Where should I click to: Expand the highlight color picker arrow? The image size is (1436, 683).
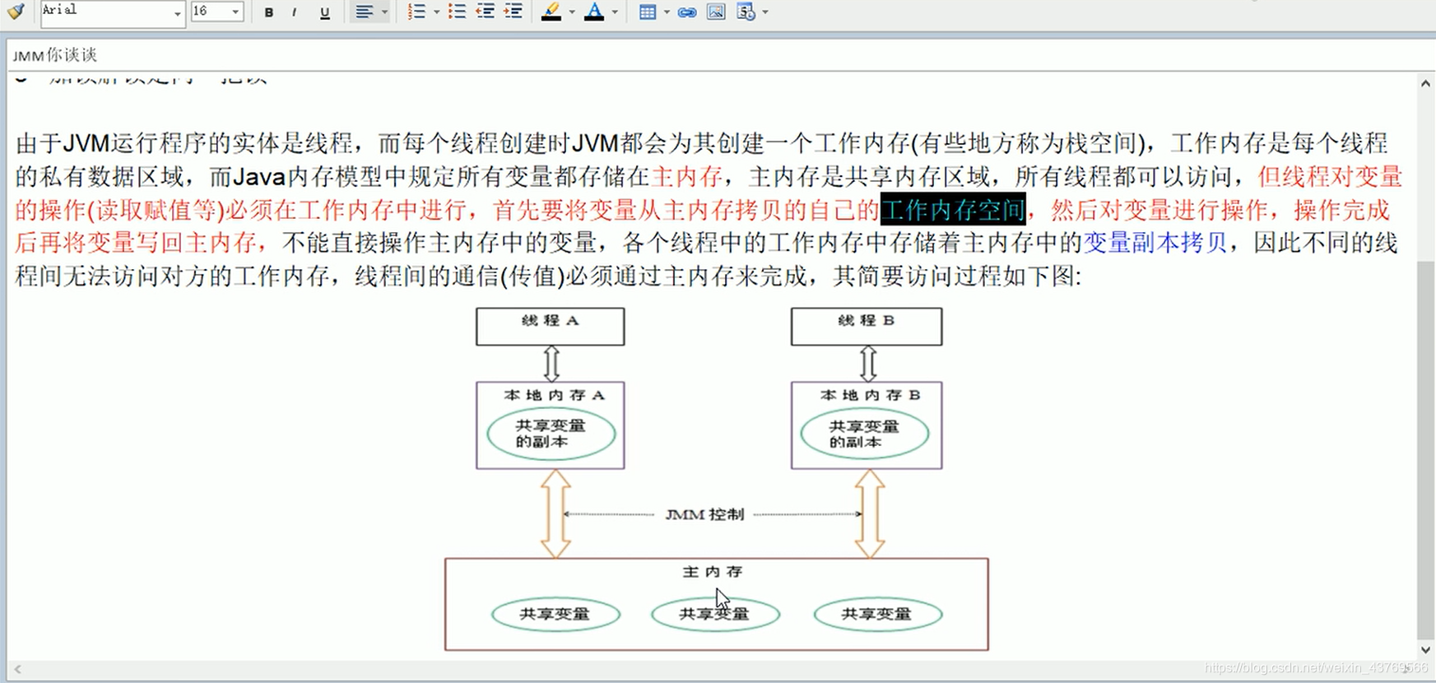572,12
